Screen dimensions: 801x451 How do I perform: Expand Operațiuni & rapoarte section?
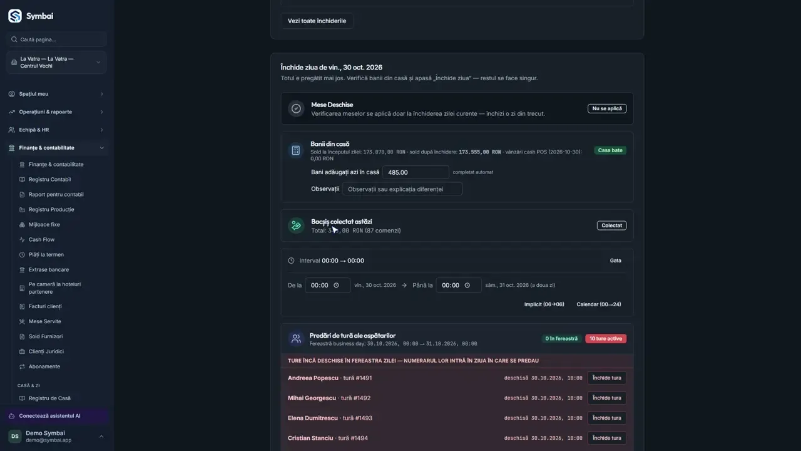coord(56,112)
